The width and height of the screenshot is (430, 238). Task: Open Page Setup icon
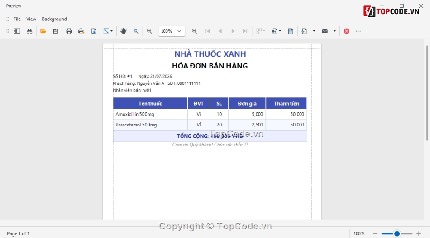pos(94,31)
